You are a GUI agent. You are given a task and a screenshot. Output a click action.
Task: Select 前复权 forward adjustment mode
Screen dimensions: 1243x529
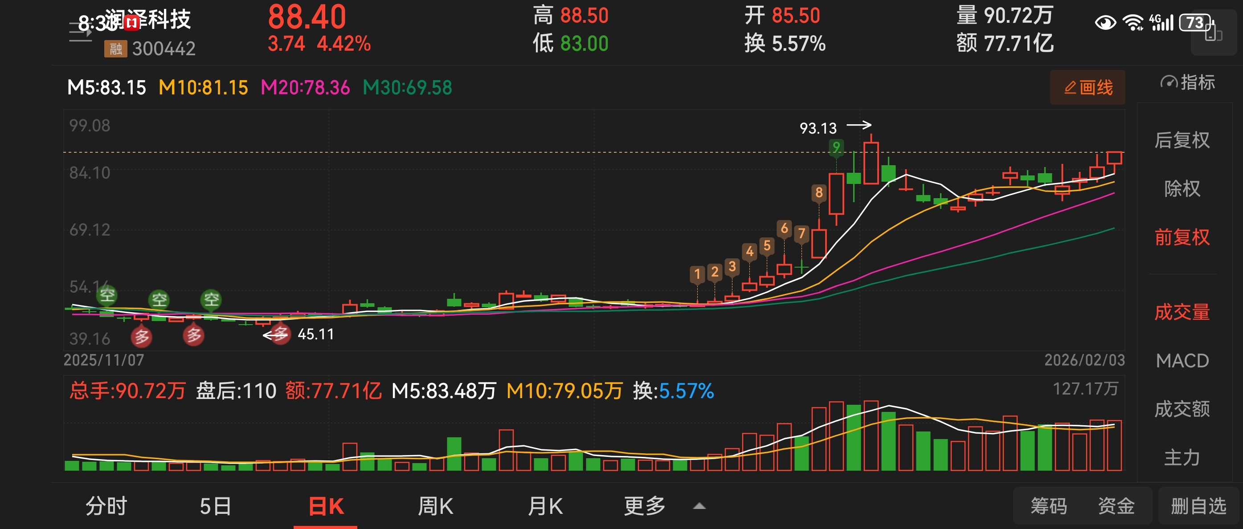pyautogui.click(x=1182, y=237)
